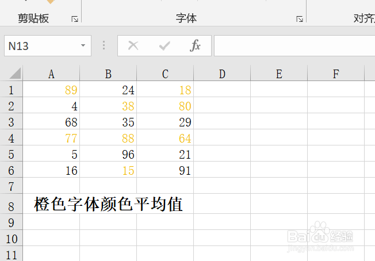
Task: Select cell containing 91
Action: point(165,170)
